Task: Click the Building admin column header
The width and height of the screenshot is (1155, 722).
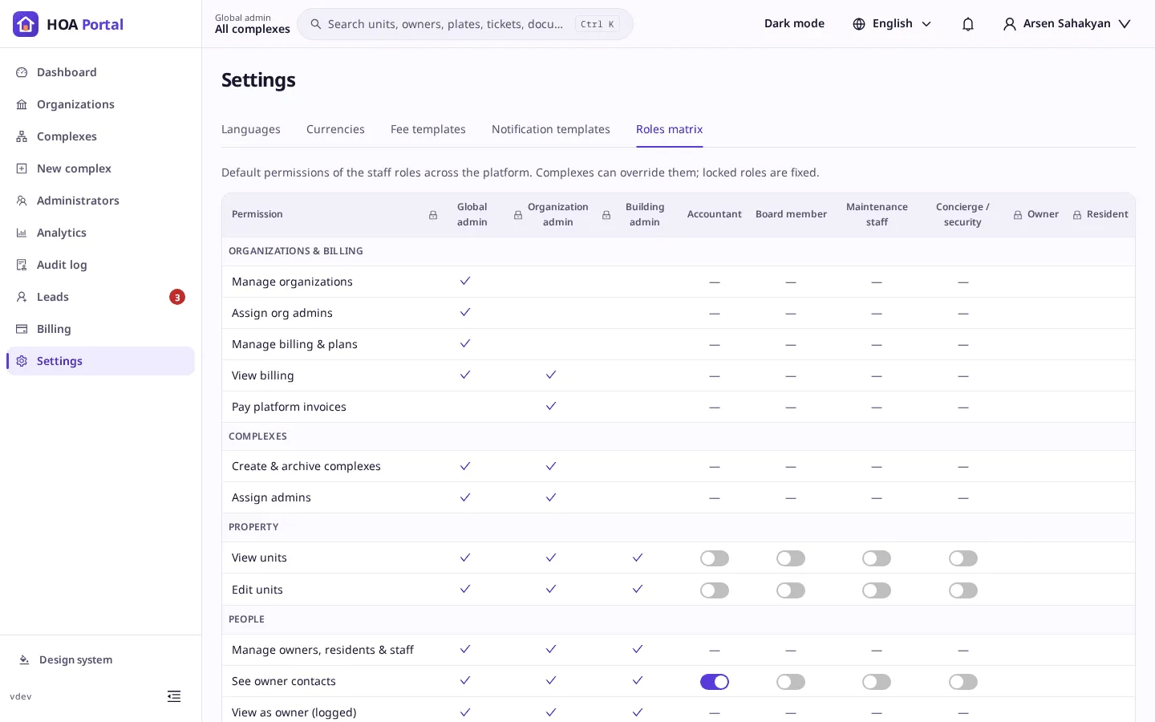Action: [x=645, y=214]
